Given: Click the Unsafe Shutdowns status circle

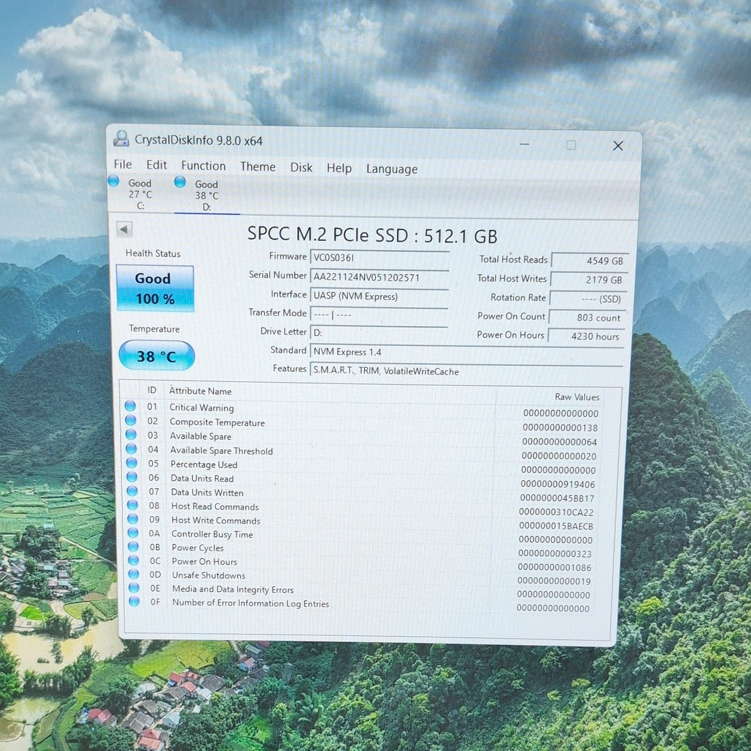Looking at the screenshot, I should pyautogui.click(x=133, y=574).
